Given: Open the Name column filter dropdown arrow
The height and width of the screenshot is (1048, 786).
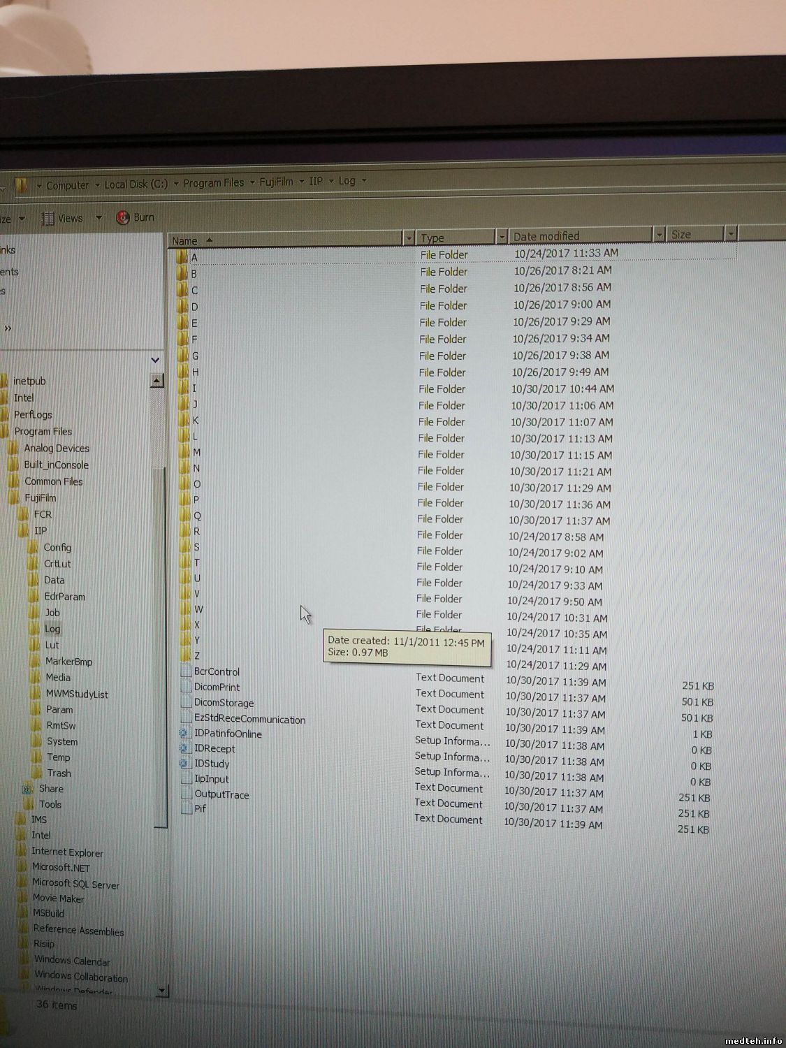Looking at the screenshot, I should (409, 239).
